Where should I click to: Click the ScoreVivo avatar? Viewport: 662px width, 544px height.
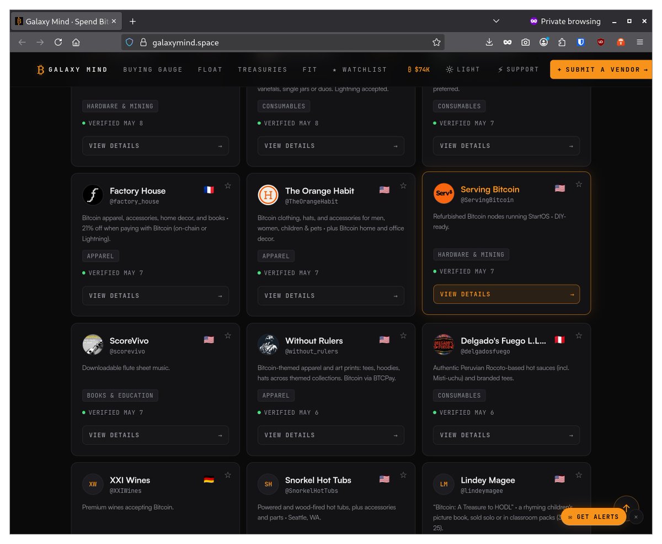[93, 345]
